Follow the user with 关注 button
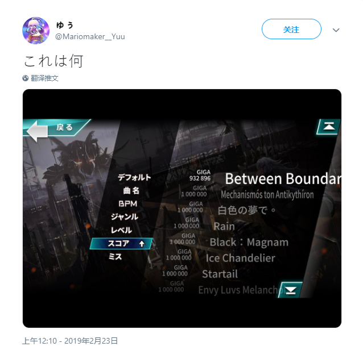Image resolution: width=363 pixels, height=351 pixels. pyautogui.click(x=291, y=29)
